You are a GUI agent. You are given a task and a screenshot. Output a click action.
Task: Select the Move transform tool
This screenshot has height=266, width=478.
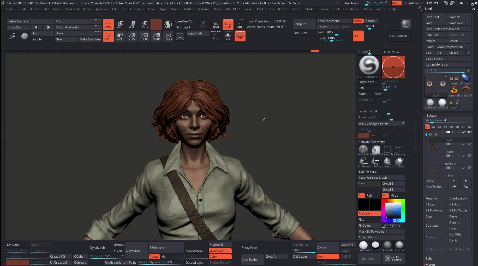(x=120, y=24)
